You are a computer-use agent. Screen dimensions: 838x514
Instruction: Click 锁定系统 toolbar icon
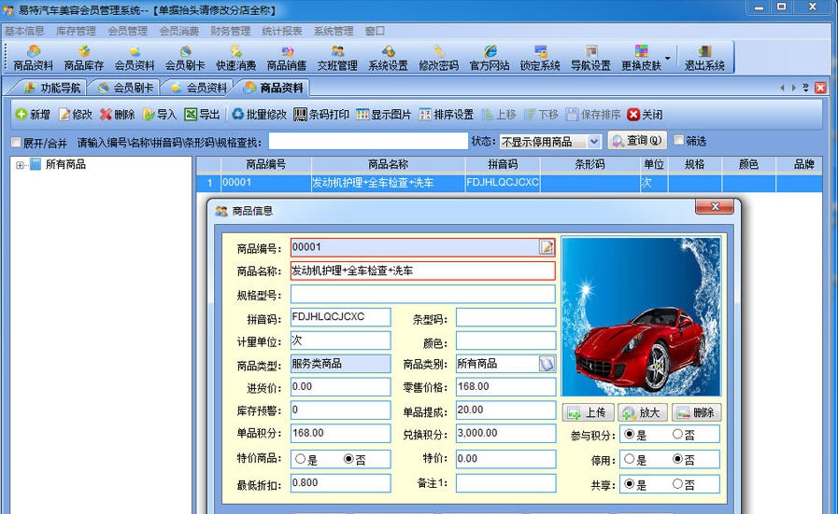pyautogui.click(x=540, y=58)
